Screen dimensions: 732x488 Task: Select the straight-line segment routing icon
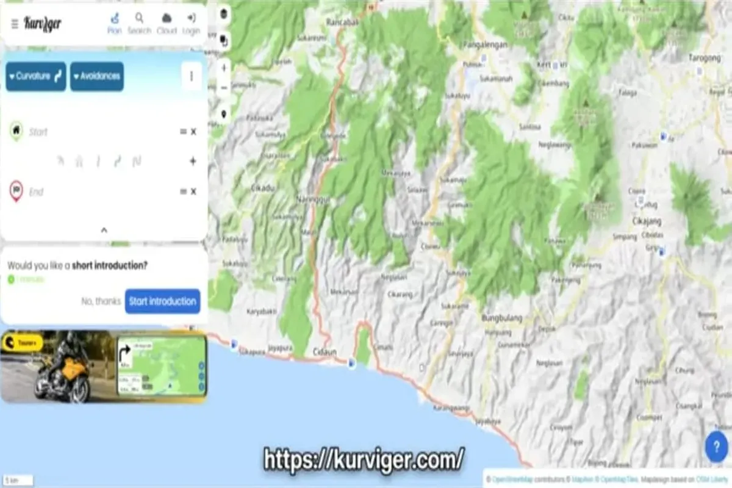(98, 162)
